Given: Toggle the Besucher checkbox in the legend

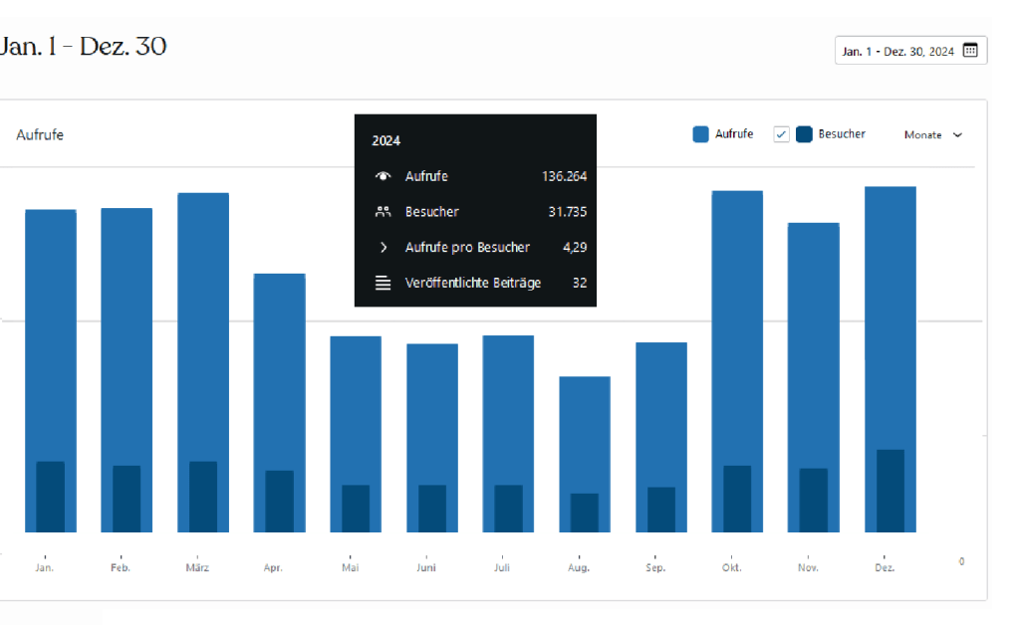Looking at the screenshot, I should pyautogui.click(x=781, y=134).
